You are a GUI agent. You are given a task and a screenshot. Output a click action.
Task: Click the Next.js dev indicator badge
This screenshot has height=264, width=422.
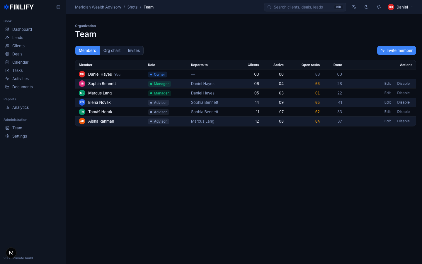(11, 253)
